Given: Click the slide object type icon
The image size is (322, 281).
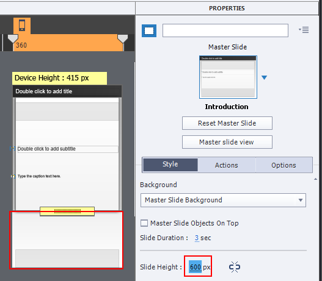Looking at the screenshot, I should coord(149,30).
